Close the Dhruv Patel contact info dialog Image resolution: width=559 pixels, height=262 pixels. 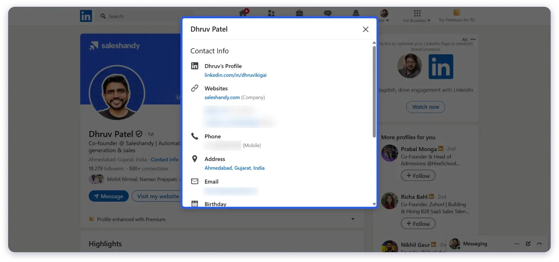[x=366, y=29]
